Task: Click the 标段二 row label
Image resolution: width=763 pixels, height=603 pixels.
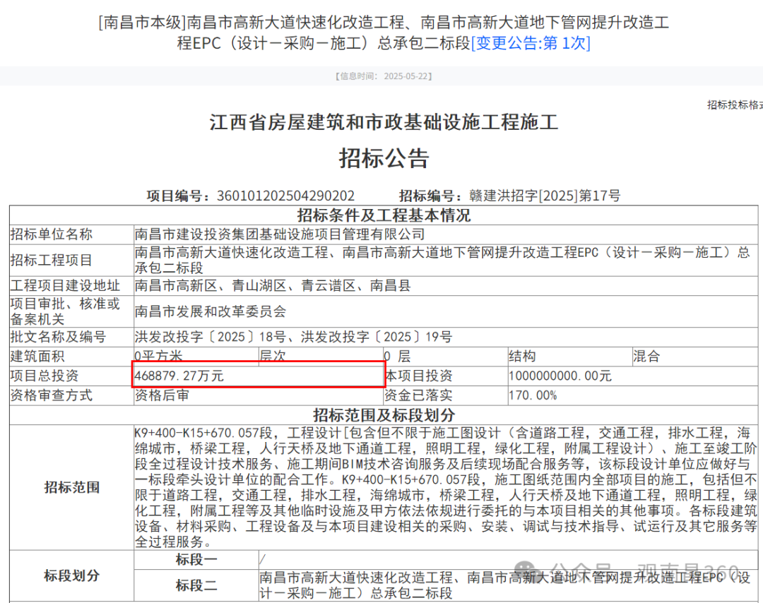Action: (x=196, y=585)
